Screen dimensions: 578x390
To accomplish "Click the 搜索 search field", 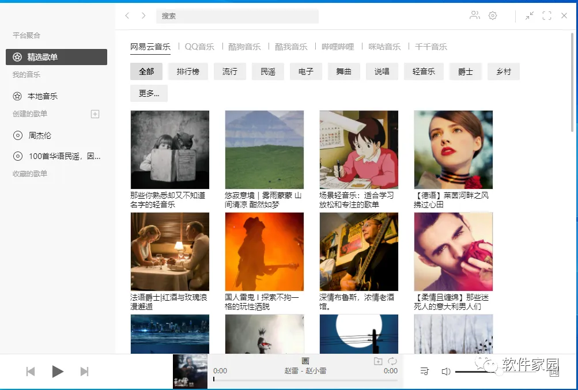I will pos(237,16).
